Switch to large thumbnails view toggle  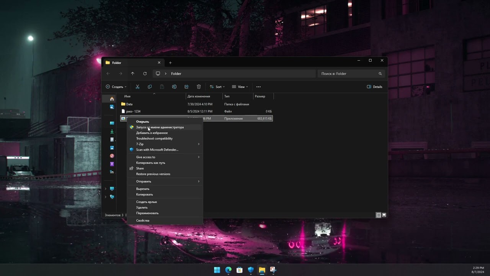point(384,215)
